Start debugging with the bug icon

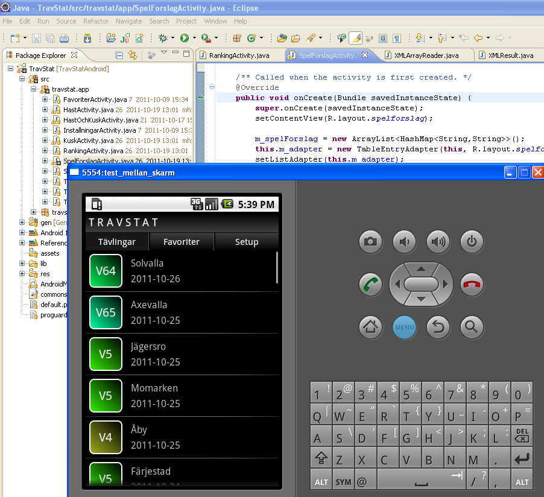(x=163, y=38)
